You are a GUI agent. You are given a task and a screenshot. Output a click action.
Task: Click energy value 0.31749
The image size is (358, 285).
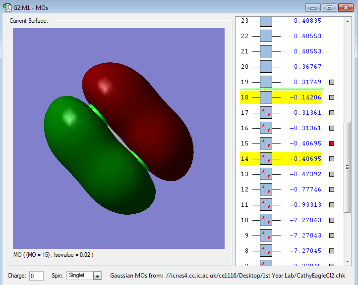pyautogui.click(x=307, y=82)
